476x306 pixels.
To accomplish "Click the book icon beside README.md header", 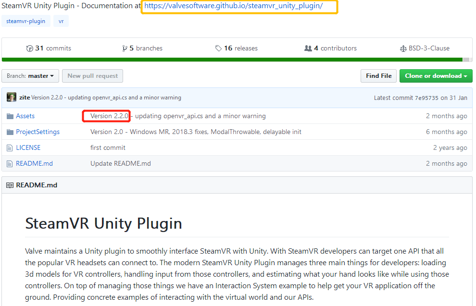I will point(10,185).
